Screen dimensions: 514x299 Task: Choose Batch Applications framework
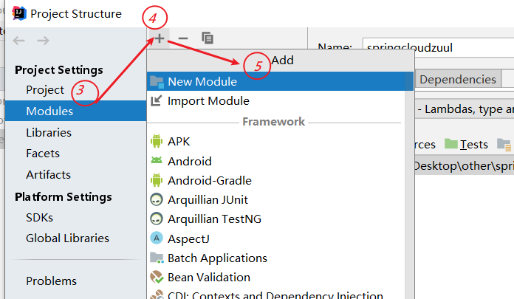click(x=275, y=258)
